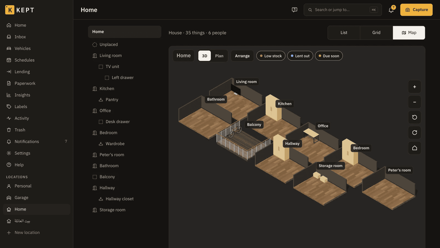Image resolution: width=440 pixels, height=248 pixels.
Task: Click the Balcony label on the map
Action: point(254,125)
